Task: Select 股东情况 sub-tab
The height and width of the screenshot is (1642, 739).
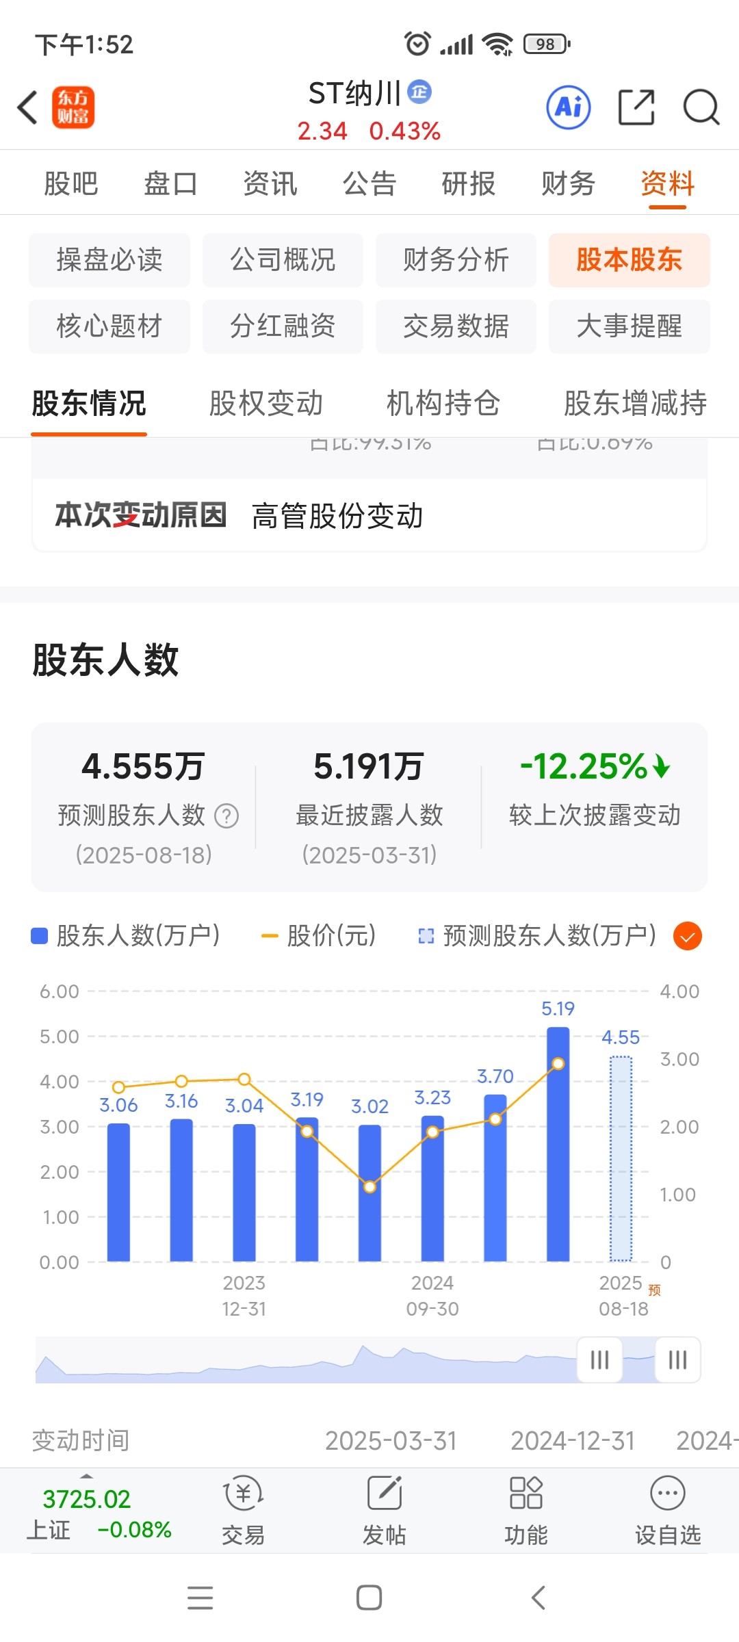Action: [x=89, y=404]
